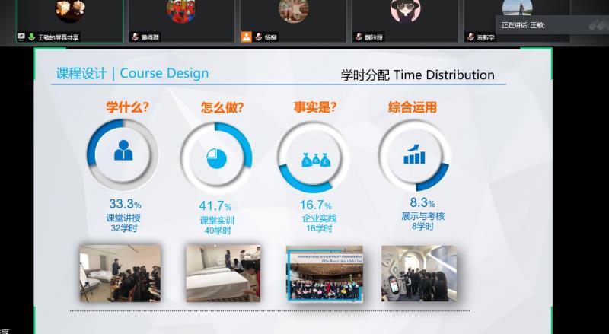The image size is (609, 334).
Task: Select 魏玲丽's sunglasses girl avatar
Action: tap(406, 11)
